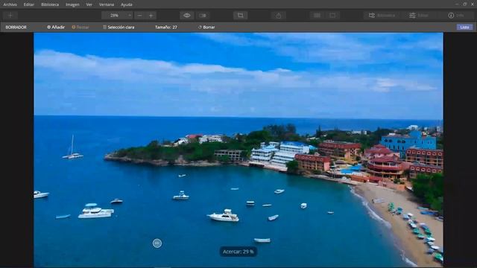Viewport: 477px width, 268px height.
Task: Toggle Selección clara option
Action: (119, 28)
